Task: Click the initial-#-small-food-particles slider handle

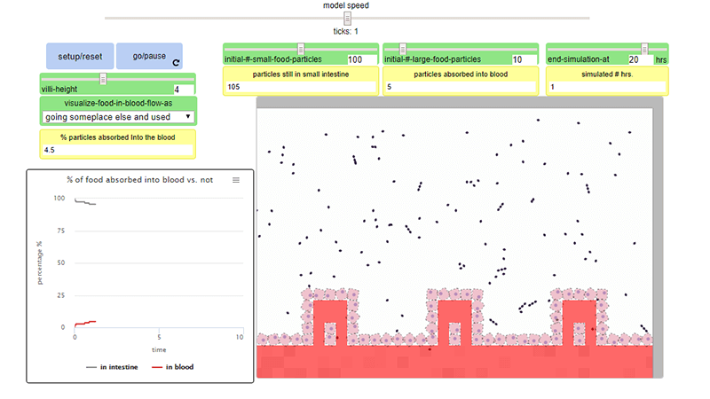Action: coord(300,48)
